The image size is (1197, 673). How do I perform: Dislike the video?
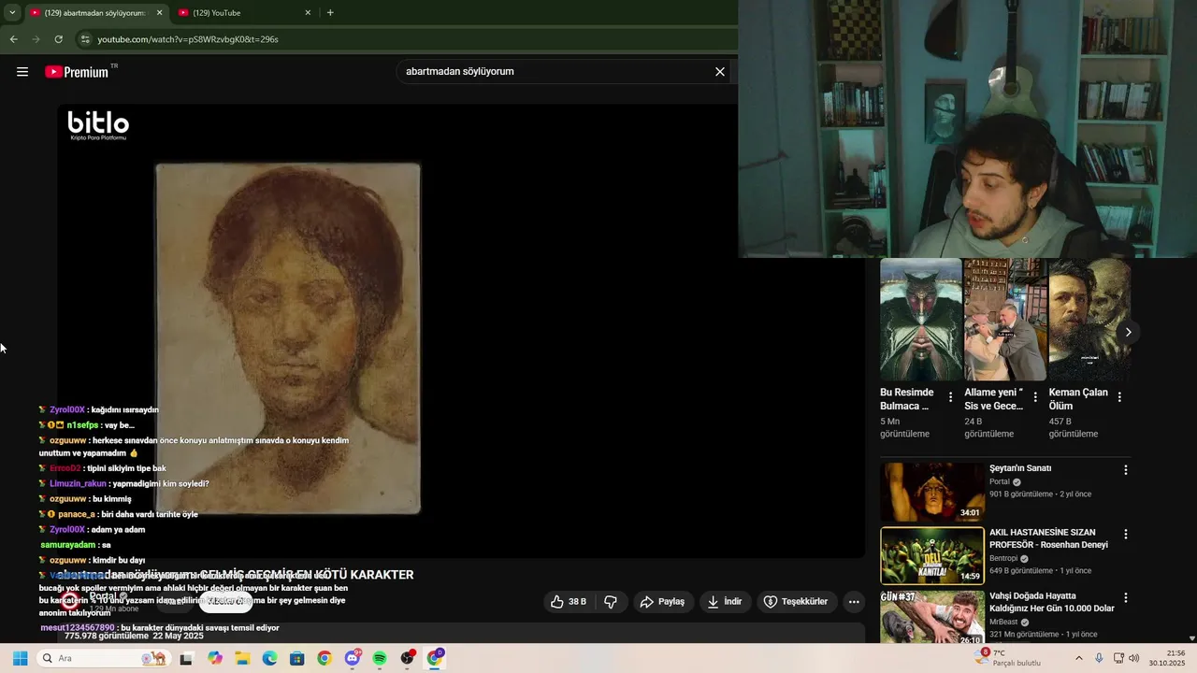coord(611,601)
